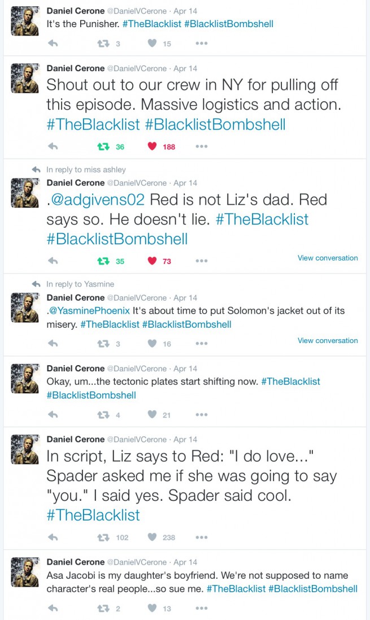Like the "It's the Punisher" tweet

click(x=152, y=44)
